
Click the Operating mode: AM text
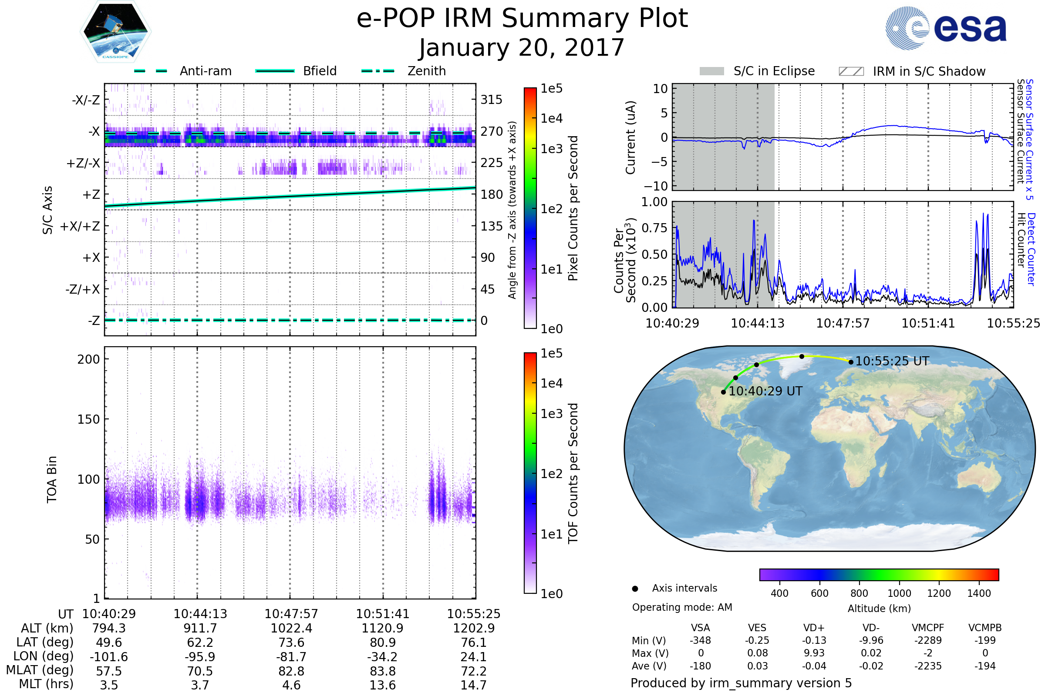click(681, 607)
